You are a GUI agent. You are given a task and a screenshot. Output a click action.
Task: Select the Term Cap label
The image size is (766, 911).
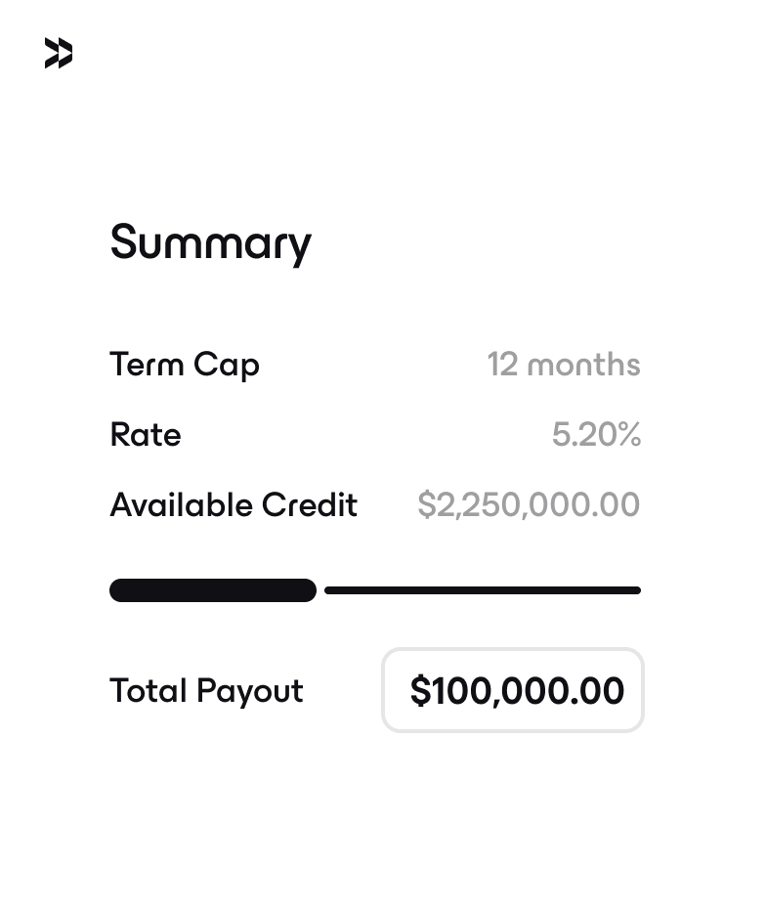pyautogui.click(x=185, y=365)
